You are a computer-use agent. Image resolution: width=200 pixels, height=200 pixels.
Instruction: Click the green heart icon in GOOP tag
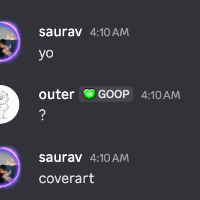point(89,94)
